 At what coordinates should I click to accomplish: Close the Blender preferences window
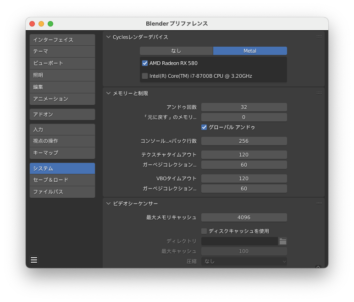32,24
